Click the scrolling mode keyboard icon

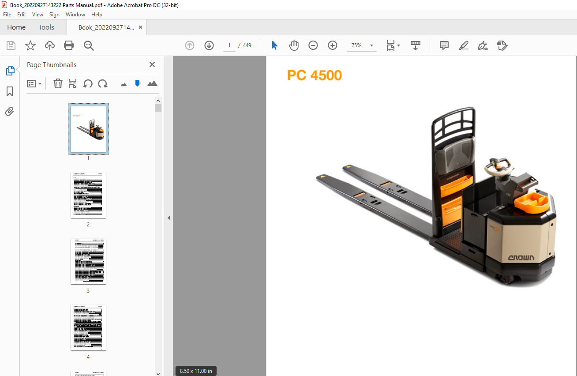click(416, 45)
